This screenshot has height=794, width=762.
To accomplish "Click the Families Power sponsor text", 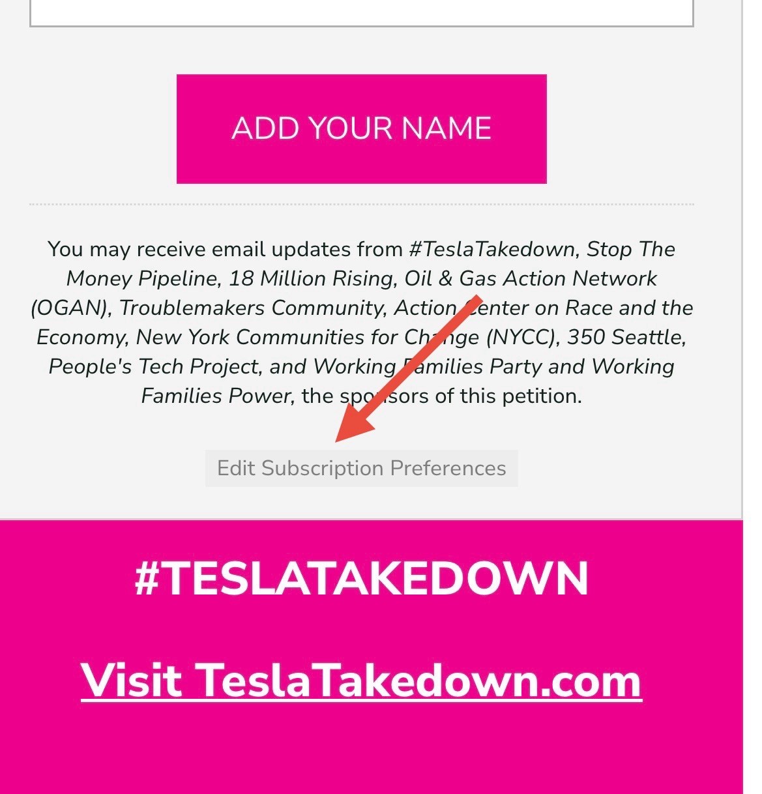I will (216, 396).
